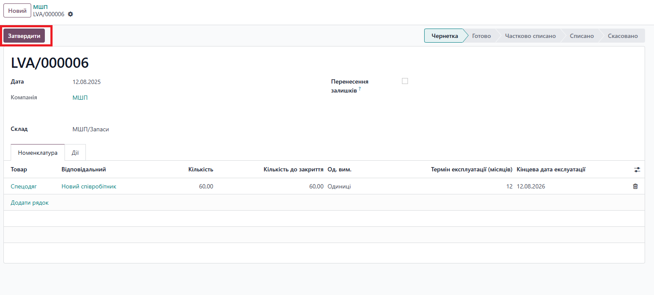
Task: Switch to the Дії tab
Action: point(75,153)
